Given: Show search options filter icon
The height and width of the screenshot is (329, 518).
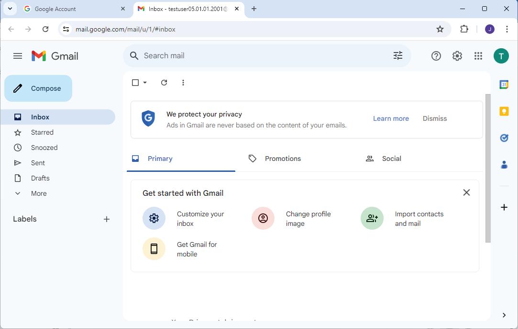Looking at the screenshot, I should (x=398, y=56).
